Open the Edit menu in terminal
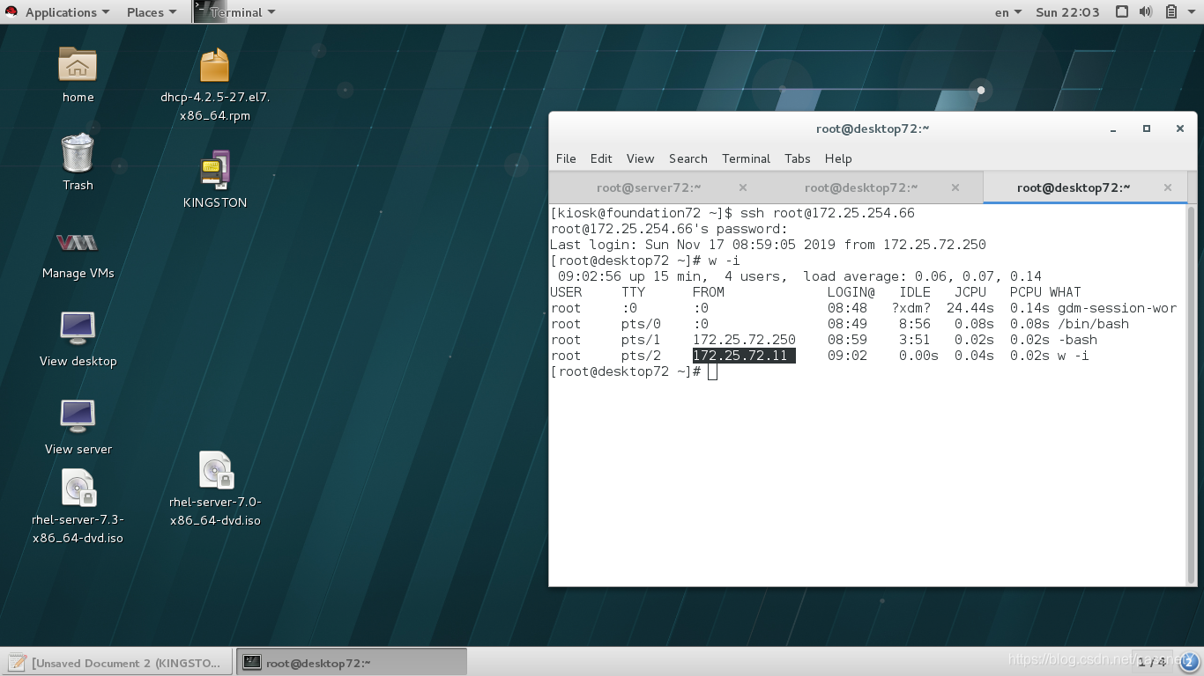The image size is (1204, 676). coord(601,158)
